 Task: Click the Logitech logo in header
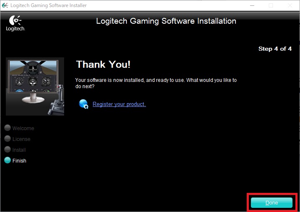[15, 23]
